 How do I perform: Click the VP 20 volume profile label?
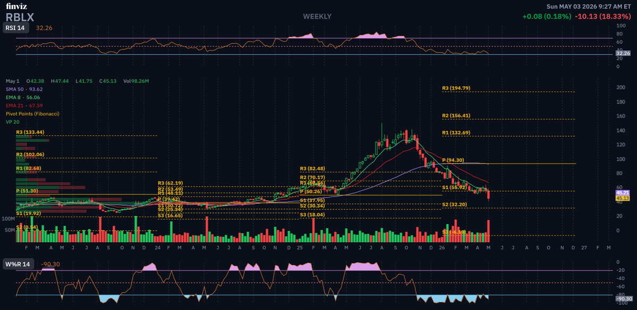click(x=13, y=121)
